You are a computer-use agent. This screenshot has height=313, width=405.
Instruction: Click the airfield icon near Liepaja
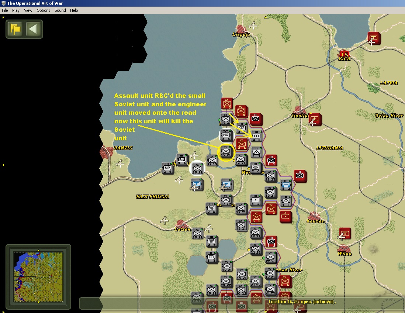253,25
